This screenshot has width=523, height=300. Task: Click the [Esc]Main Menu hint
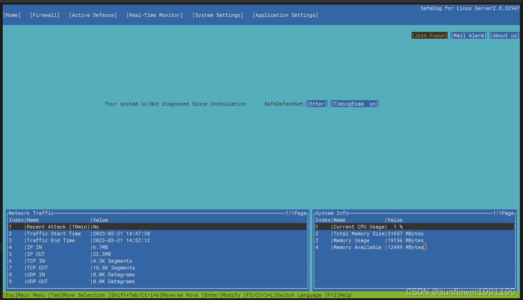pos(24,295)
